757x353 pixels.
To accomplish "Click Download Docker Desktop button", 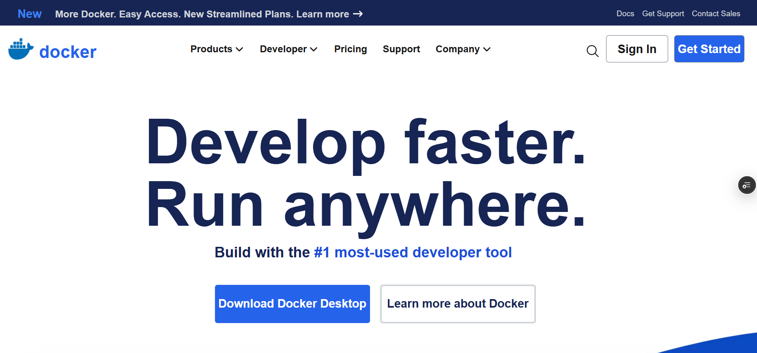I will pyautogui.click(x=292, y=304).
